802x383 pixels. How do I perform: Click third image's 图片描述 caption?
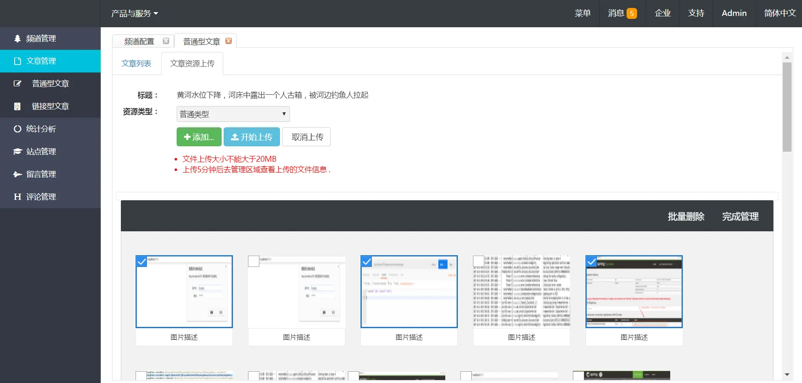point(409,337)
